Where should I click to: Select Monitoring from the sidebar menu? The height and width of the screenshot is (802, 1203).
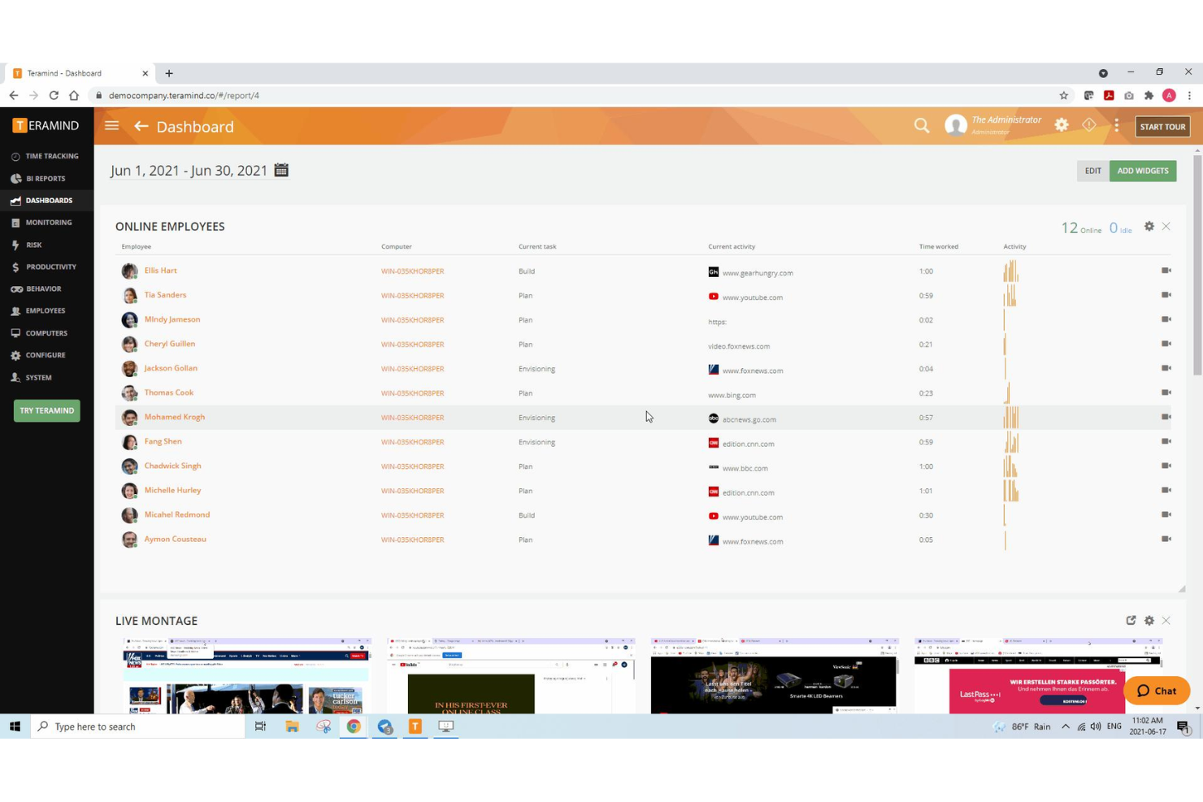pos(49,222)
